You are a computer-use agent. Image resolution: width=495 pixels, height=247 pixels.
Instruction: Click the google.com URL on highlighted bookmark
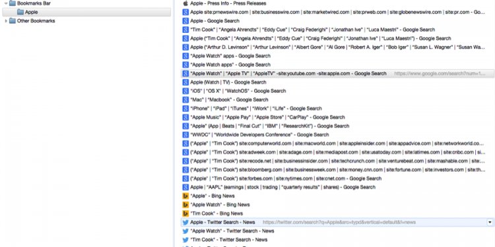point(440,73)
